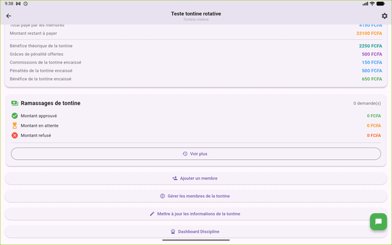Tap Ajouter un membre button
This screenshot has width=392, height=245.
click(x=196, y=178)
